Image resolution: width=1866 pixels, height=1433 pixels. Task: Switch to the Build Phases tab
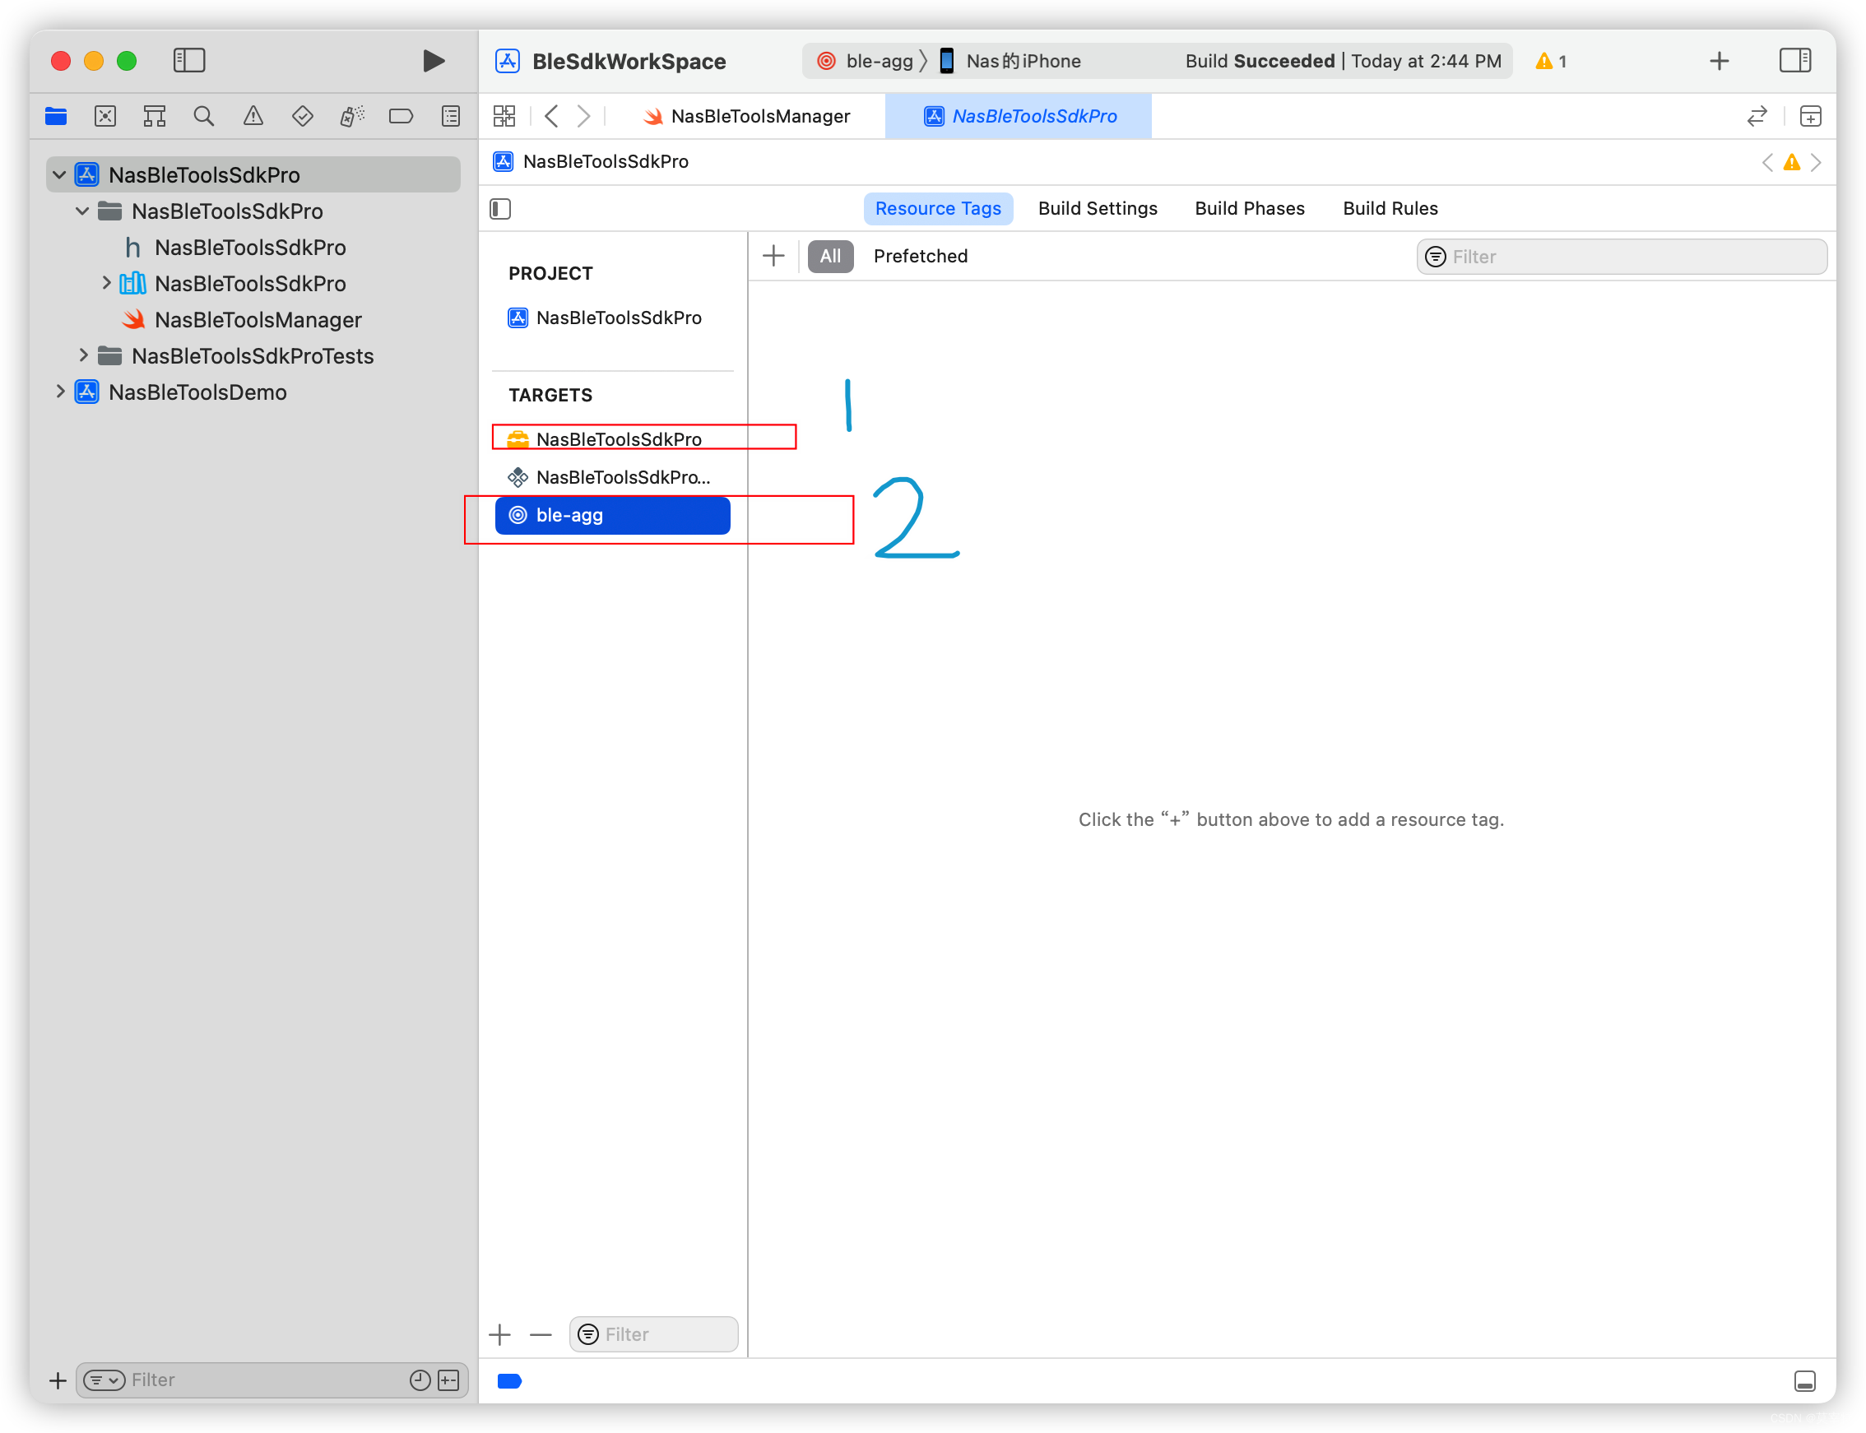(1249, 209)
